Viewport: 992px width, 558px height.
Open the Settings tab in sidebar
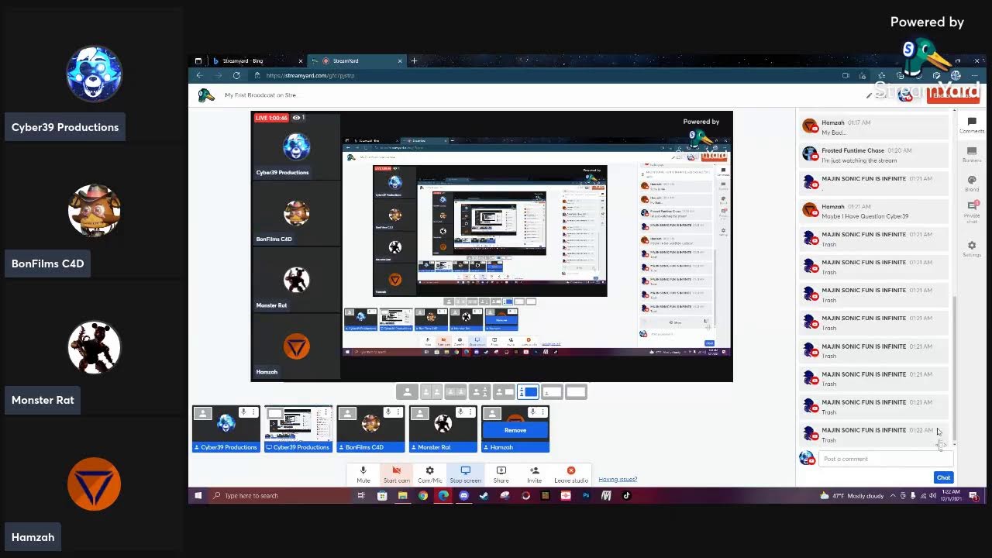pyautogui.click(x=972, y=249)
